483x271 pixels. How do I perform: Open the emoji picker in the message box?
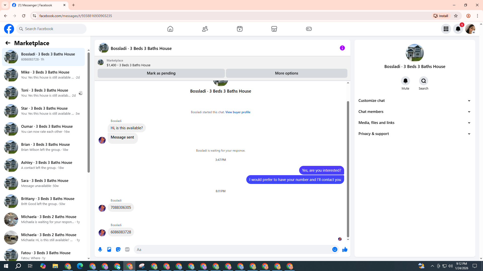point(335,249)
